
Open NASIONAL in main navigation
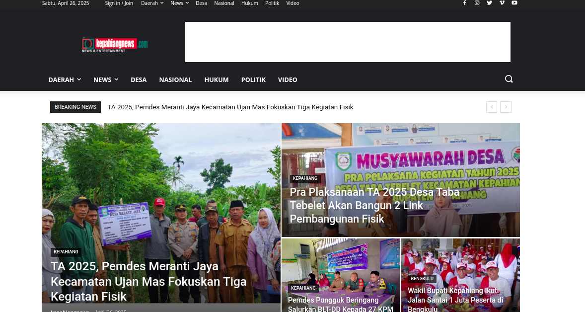click(175, 79)
